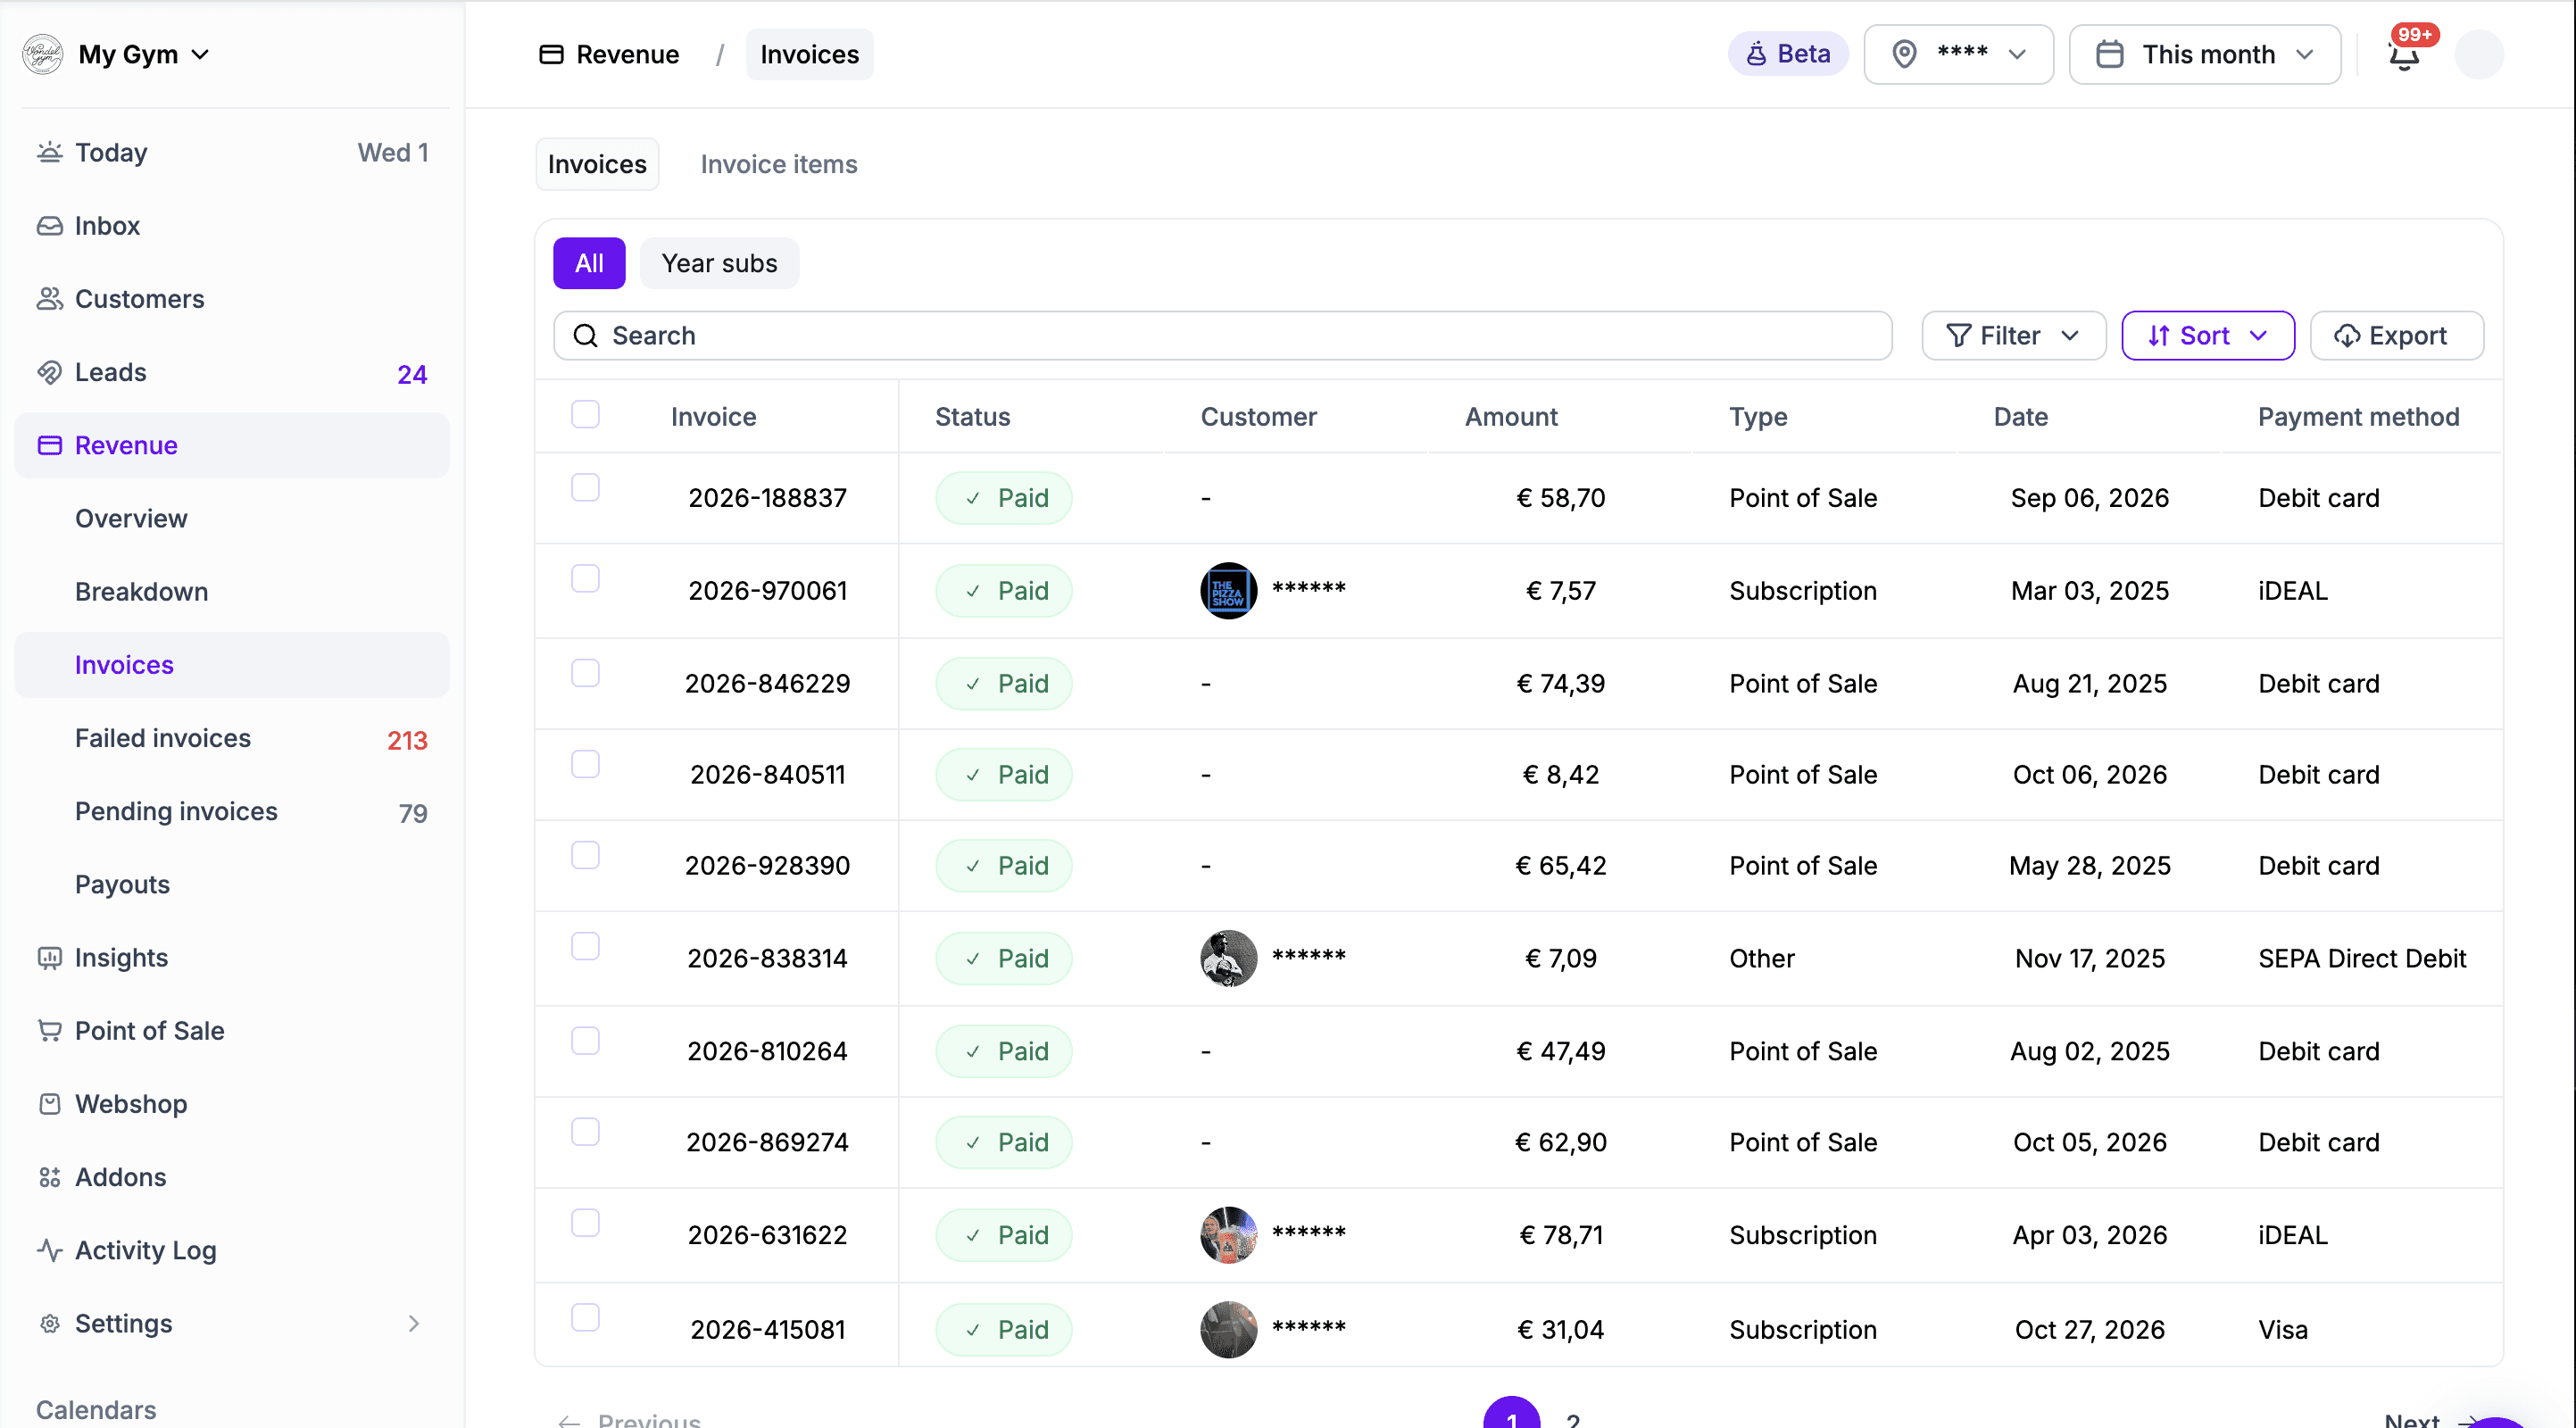Check the box for invoice 2026-838314

coord(585,946)
